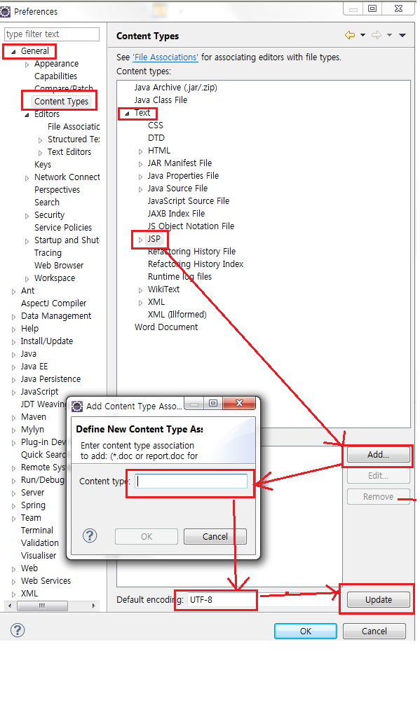Image resolution: width=420 pixels, height=717 pixels.
Task: Select Validation in the tree
Action: point(40,542)
